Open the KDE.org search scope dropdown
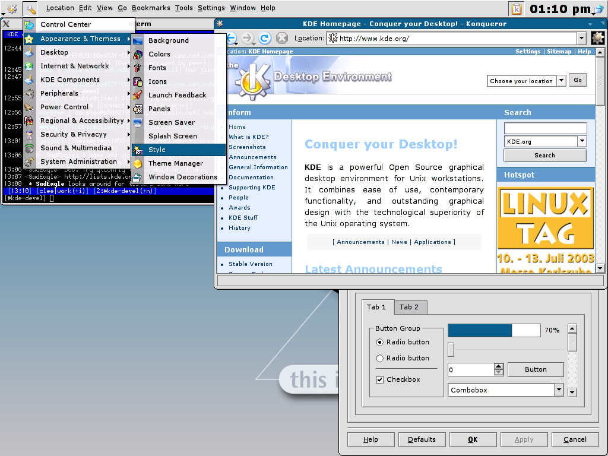The width and height of the screenshot is (608, 456). [582, 141]
